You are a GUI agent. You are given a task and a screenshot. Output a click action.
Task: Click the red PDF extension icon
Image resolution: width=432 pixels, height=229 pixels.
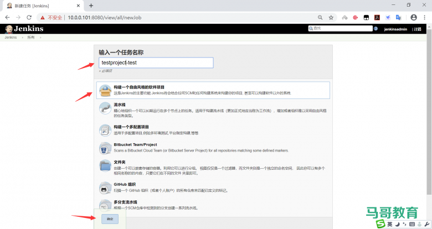[x=377, y=17]
